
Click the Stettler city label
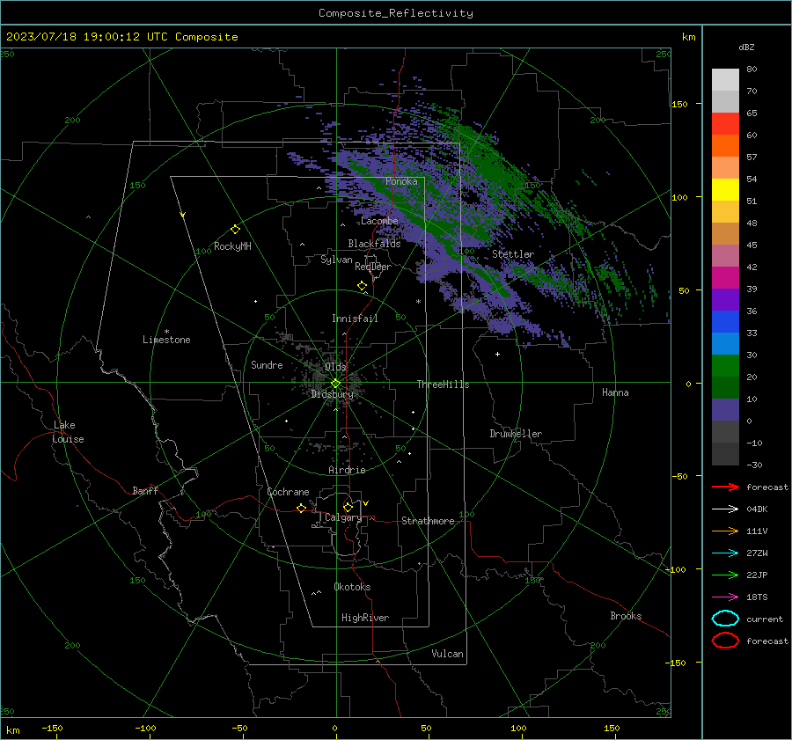click(x=513, y=254)
